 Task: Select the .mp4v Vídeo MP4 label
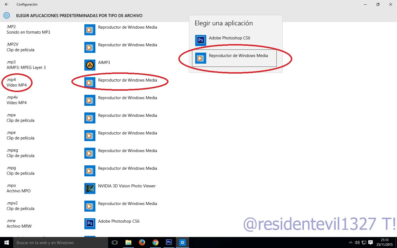coord(17,100)
